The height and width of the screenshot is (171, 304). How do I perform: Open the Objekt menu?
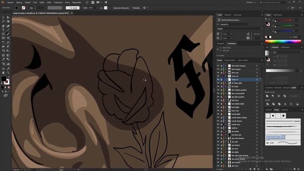click(x=28, y=2)
